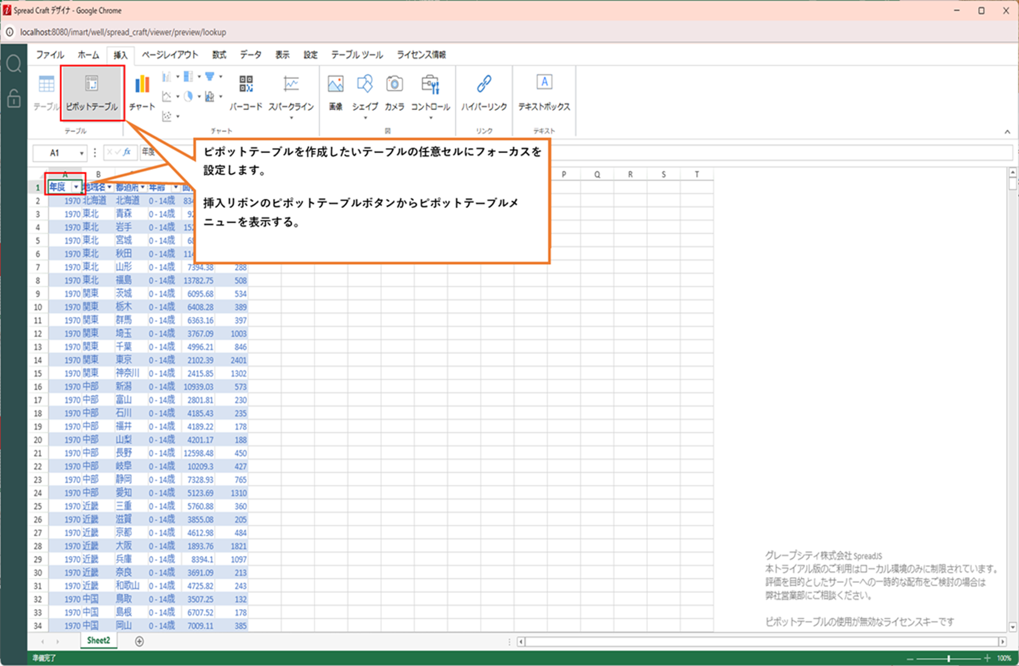Image resolution: width=1019 pixels, height=666 pixels.
Task: Click the search icon in left sidebar
Action: point(13,64)
